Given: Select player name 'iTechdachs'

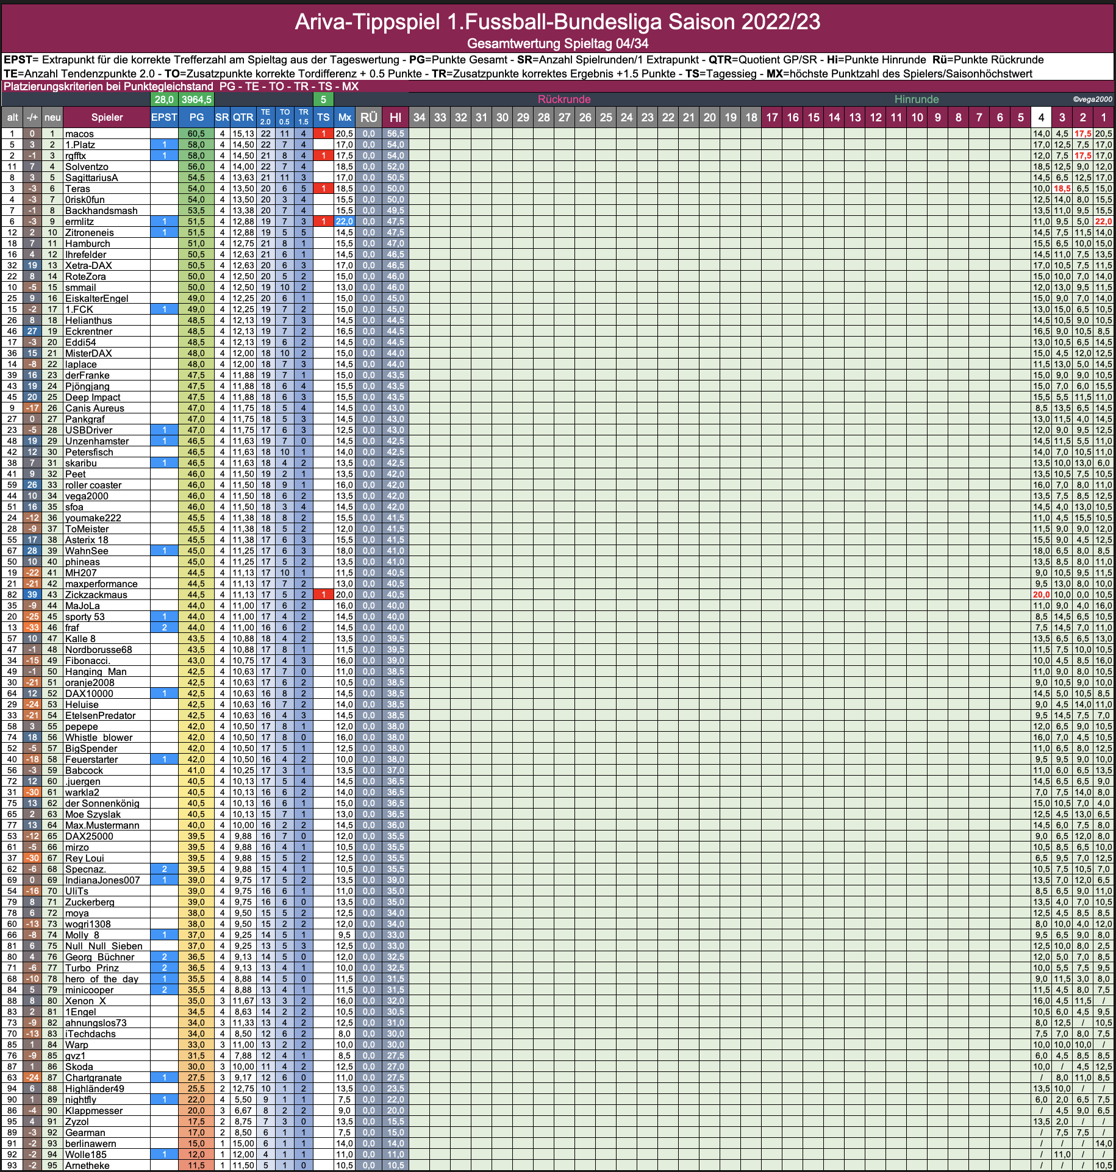Looking at the screenshot, I should click(x=90, y=1034).
